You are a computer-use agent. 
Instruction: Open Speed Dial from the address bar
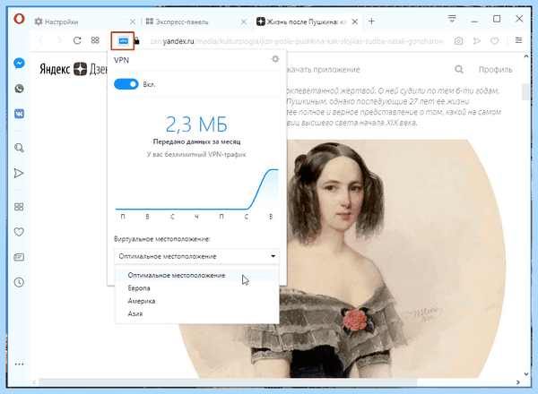95,40
